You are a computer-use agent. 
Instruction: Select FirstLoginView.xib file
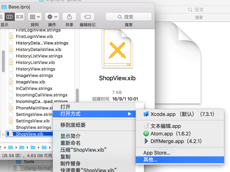click(34, 36)
